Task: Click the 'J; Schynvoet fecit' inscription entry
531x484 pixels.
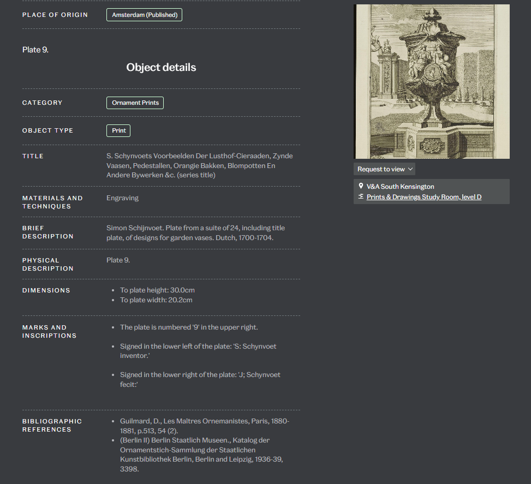Action: [200, 379]
